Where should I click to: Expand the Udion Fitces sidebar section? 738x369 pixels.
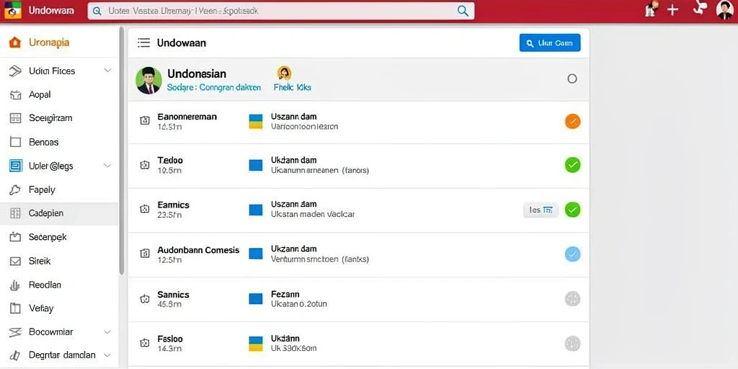[108, 71]
